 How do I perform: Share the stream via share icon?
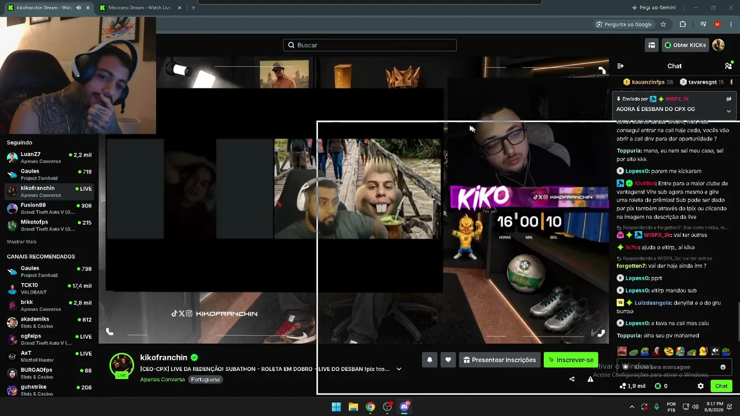point(572,379)
